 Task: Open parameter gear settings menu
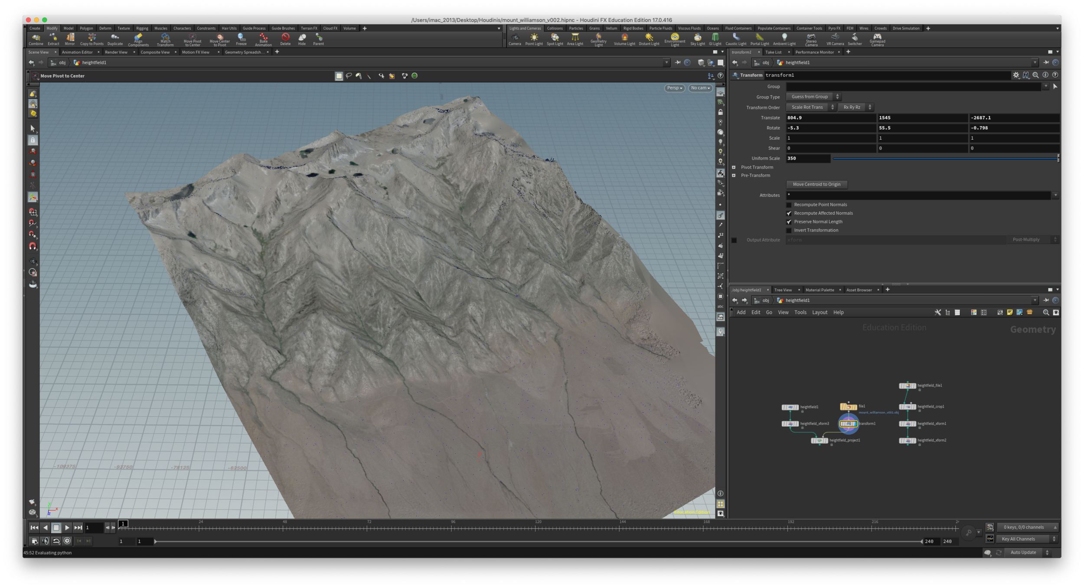(x=1016, y=75)
